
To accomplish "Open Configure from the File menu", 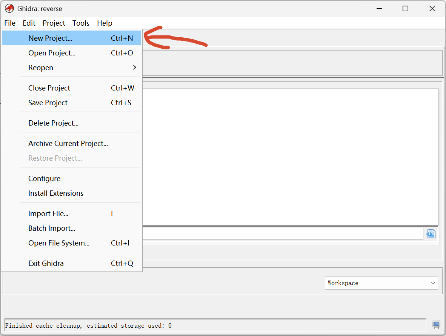I will [x=44, y=179].
